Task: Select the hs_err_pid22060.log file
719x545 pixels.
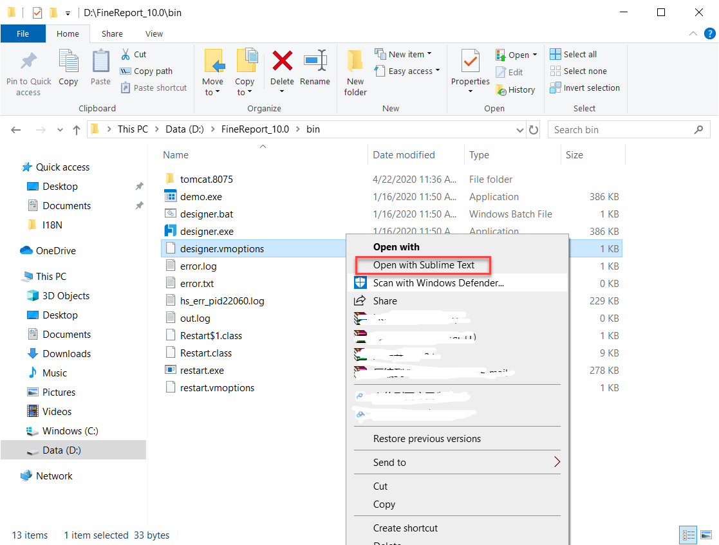Action: click(x=222, y=301)
